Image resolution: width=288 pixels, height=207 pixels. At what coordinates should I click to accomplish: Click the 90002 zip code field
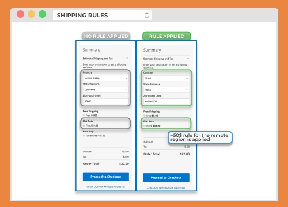(x=106, y=101)
